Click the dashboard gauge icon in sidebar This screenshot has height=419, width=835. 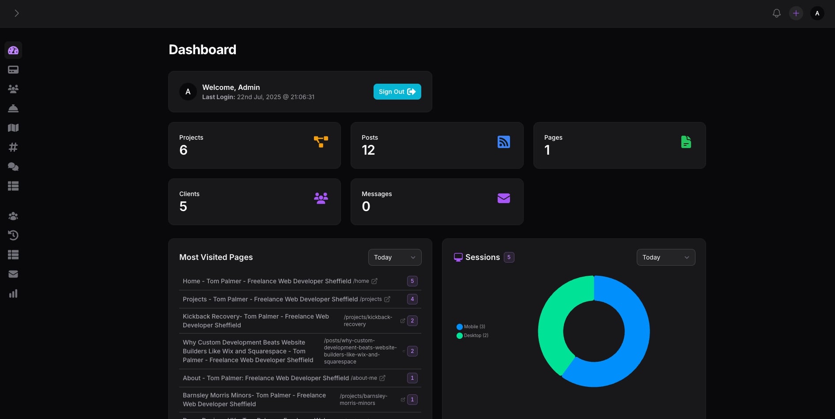coord(13,50)
